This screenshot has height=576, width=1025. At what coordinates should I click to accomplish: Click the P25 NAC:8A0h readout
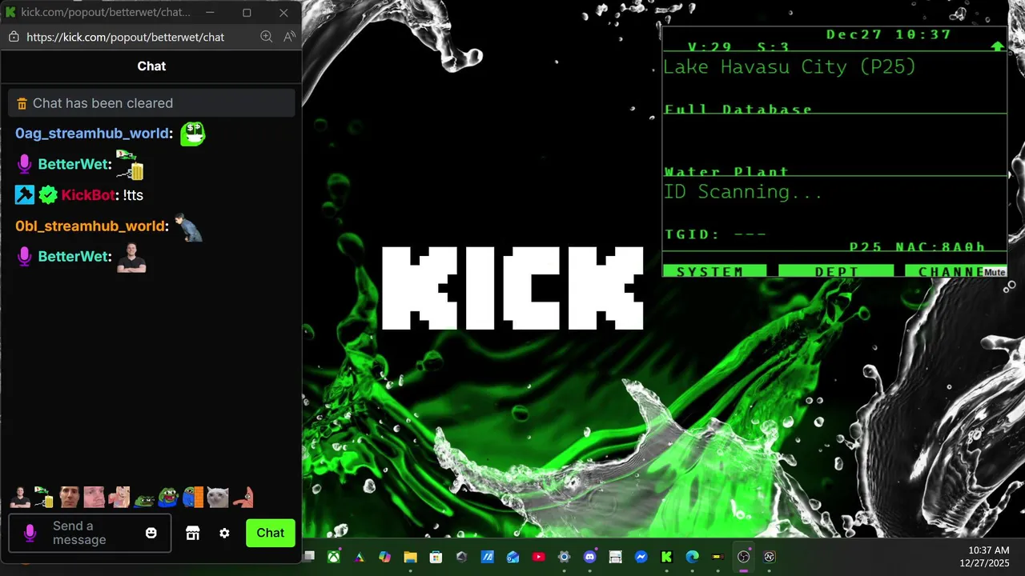[917, 246]
